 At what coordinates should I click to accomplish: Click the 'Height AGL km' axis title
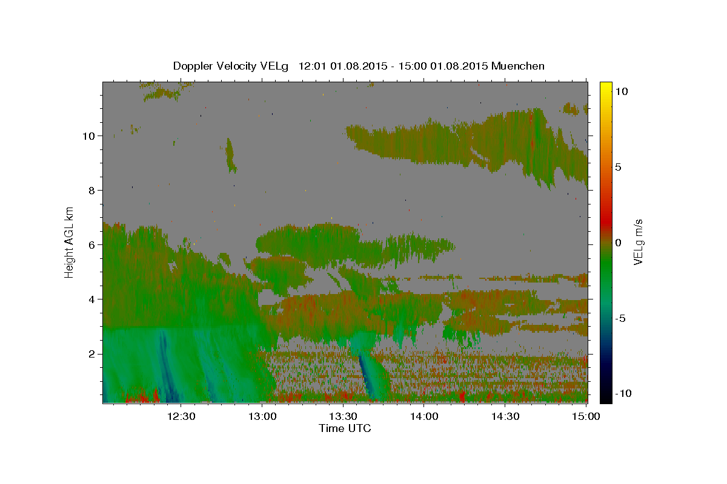(x=69, y=242)
